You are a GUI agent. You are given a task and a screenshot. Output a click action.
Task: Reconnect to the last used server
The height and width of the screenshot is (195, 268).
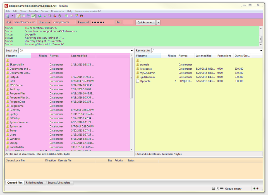(x=60, y=16)
